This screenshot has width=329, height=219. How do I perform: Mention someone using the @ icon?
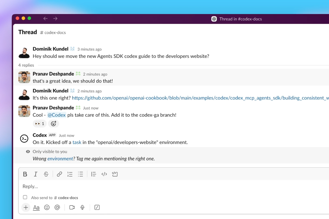[x=57, y=207]
